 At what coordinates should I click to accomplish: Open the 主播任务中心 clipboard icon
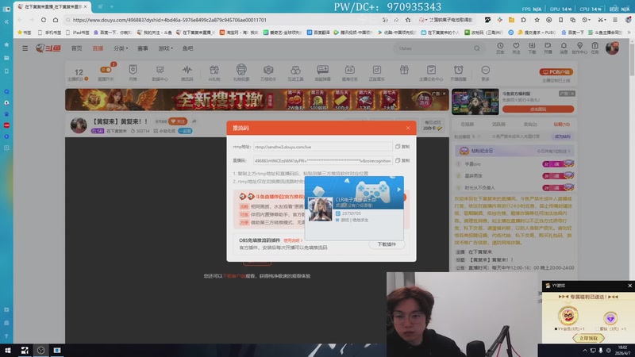coord(431,70)
